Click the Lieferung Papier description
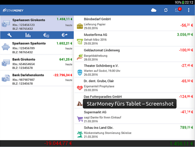The height and width of the screenshot is (147, 195). [95, 24]
